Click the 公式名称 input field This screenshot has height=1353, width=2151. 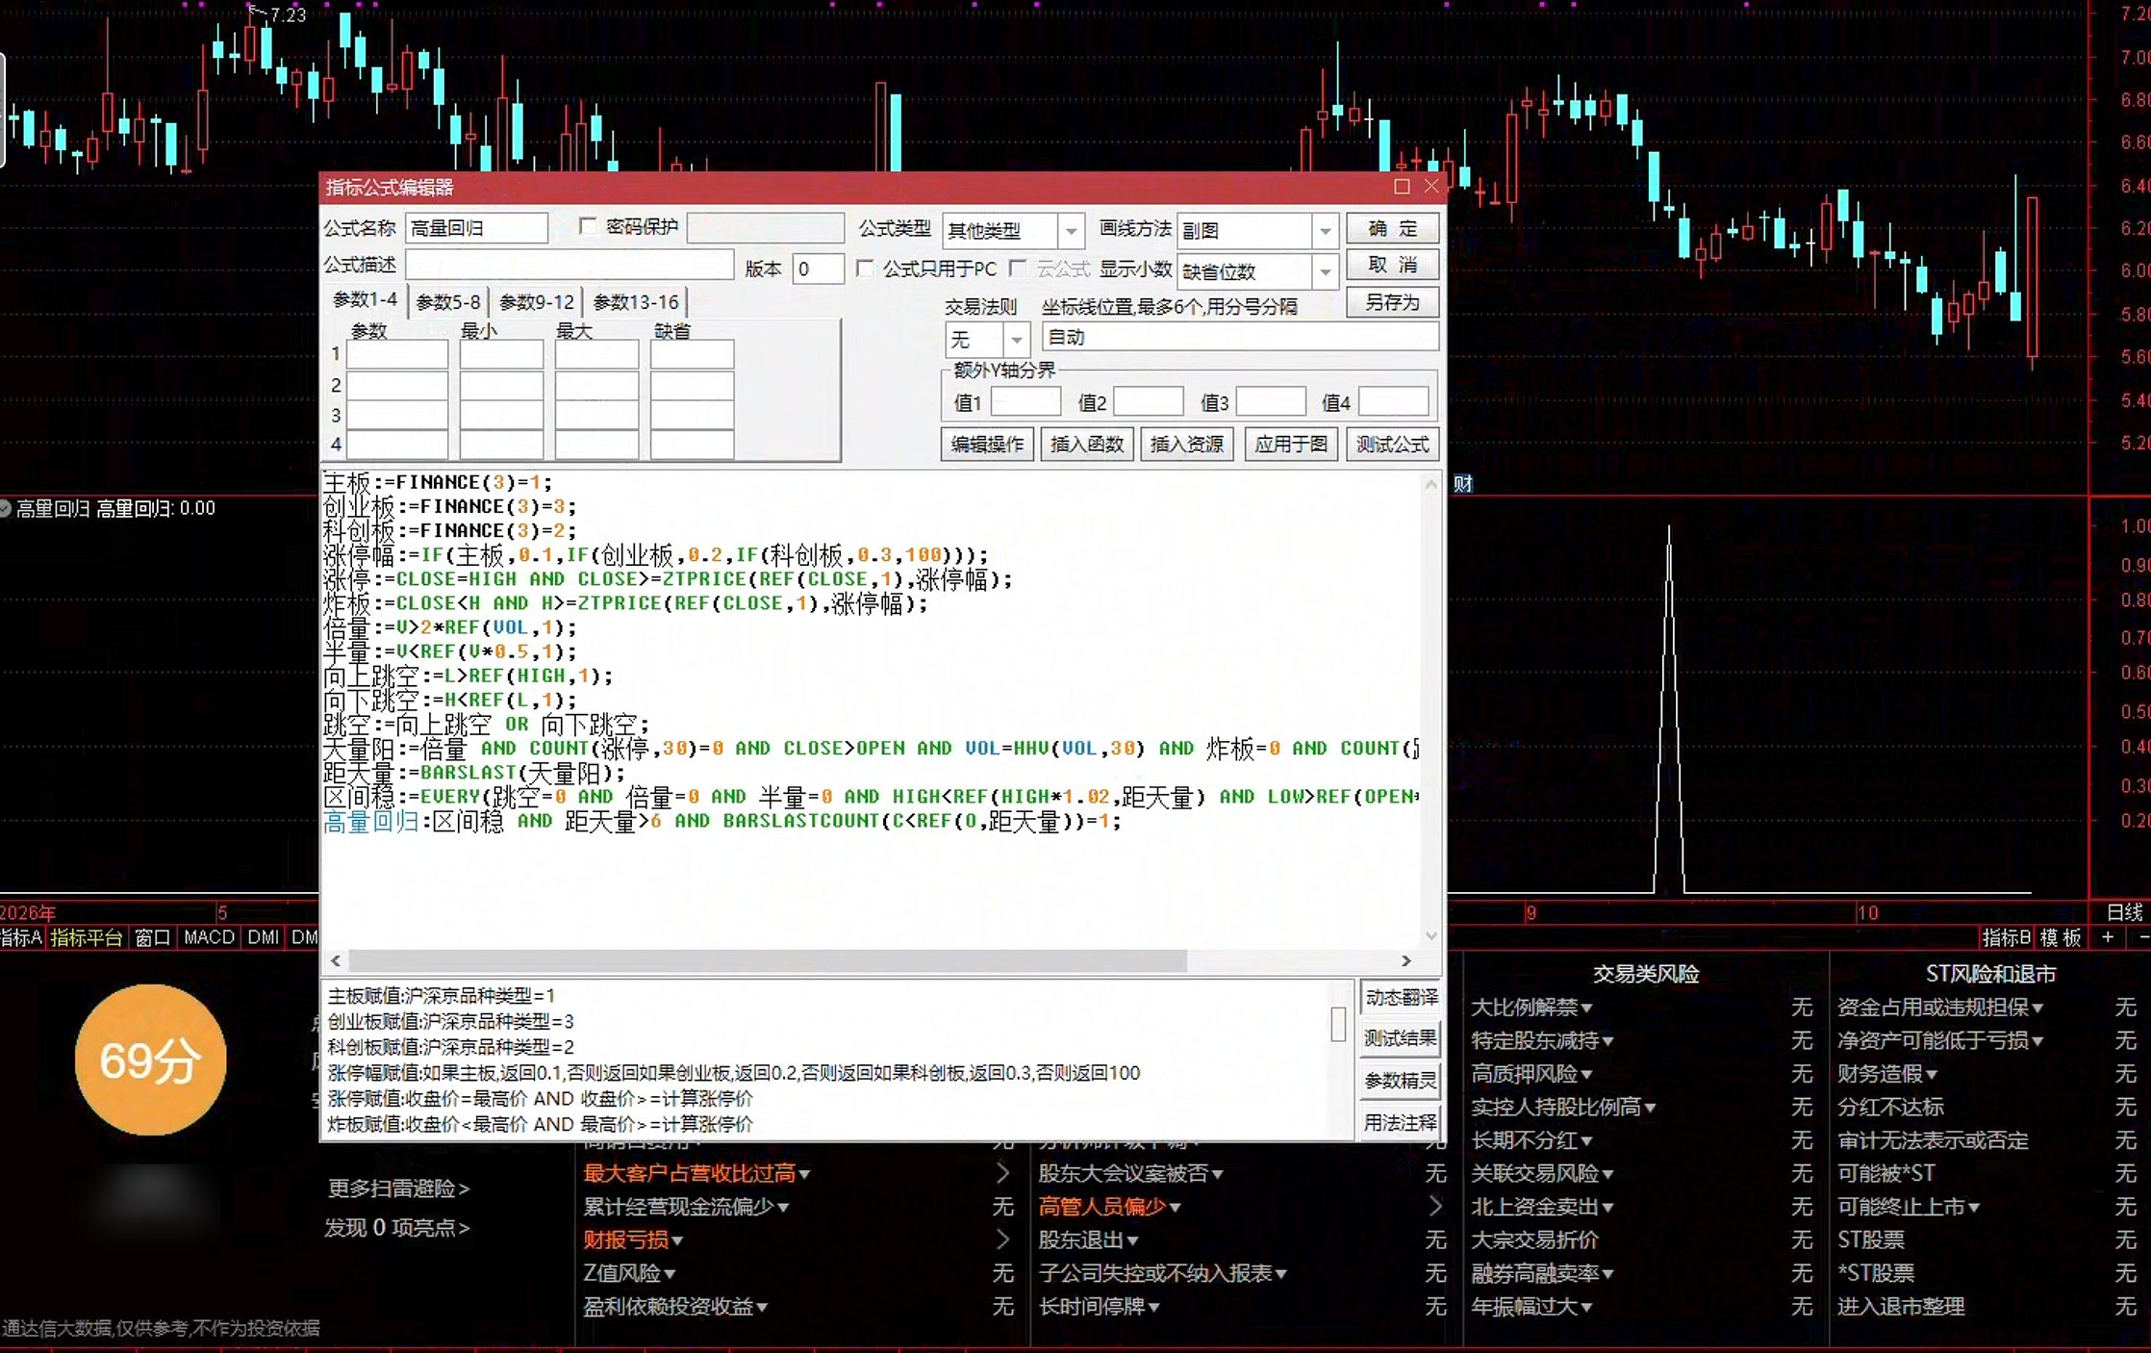(476, 228)
